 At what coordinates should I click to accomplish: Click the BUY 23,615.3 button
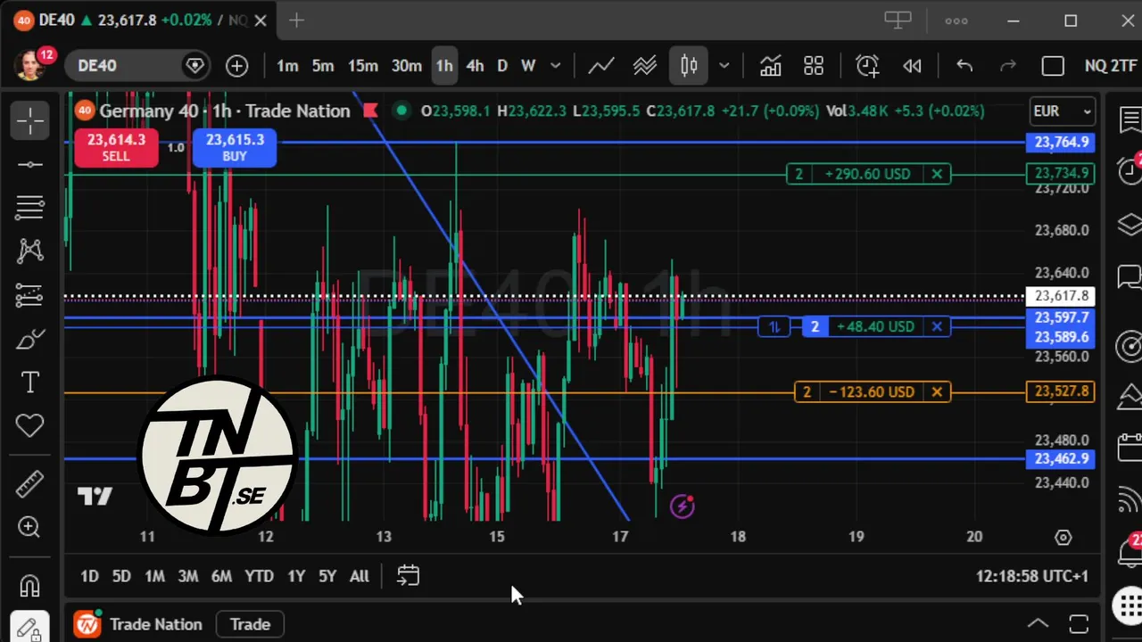pyautogui.click(x=235, y=147)
